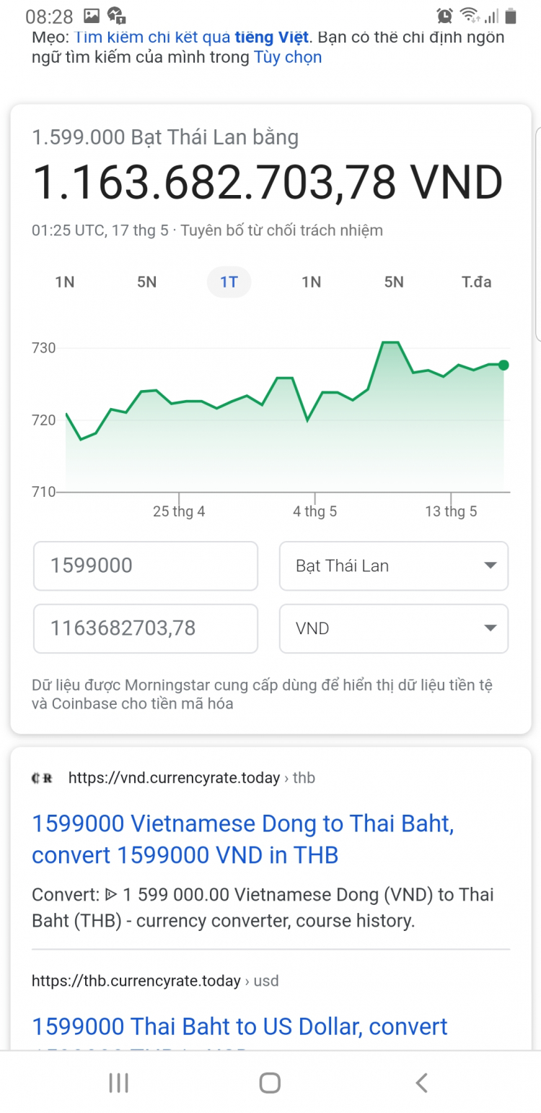
Task: Tap the battery status icon
Action: coord(511,15)
